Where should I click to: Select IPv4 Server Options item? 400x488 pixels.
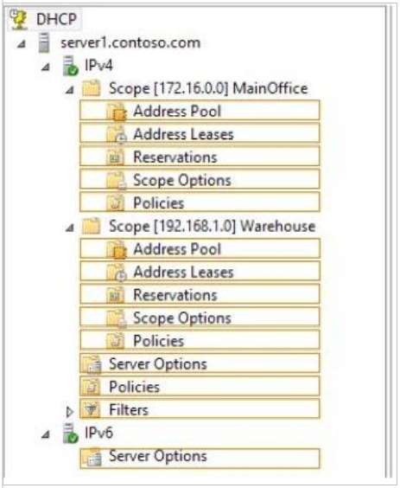[x=200, y=363]
